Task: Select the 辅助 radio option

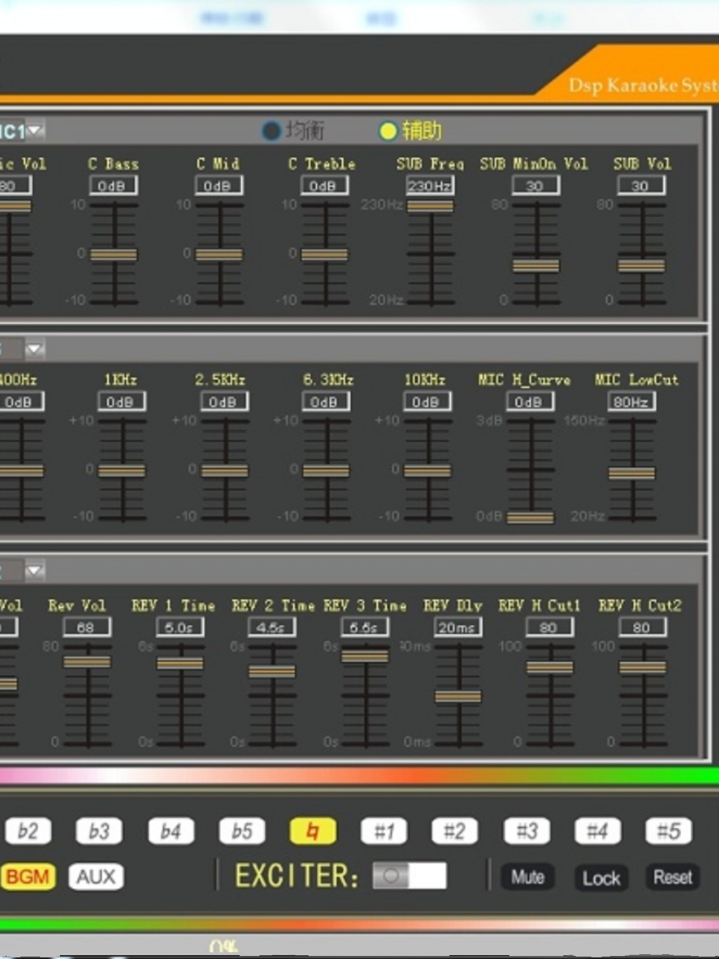Action: pyautogui.click(x=388, y=130)
